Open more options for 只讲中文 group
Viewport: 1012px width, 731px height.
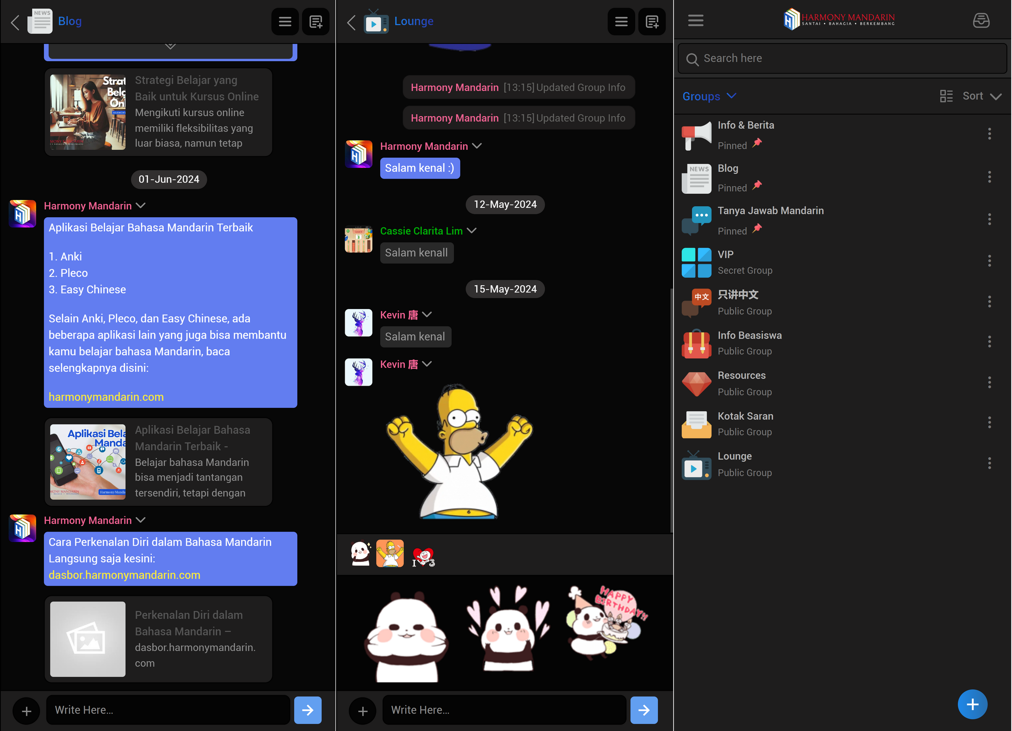click(989, 301)
